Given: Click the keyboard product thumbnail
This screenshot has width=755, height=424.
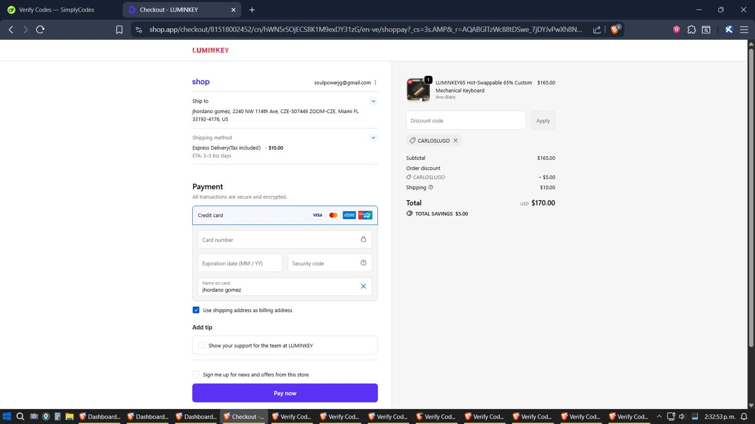Looking at the screenshot, I should [x=418, y=90].
